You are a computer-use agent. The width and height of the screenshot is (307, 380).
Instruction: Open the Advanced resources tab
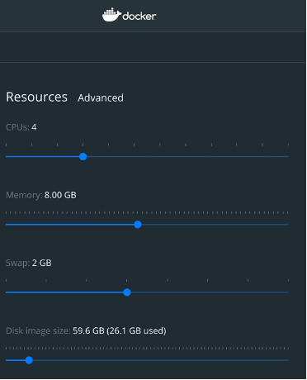tap(101, 97)
